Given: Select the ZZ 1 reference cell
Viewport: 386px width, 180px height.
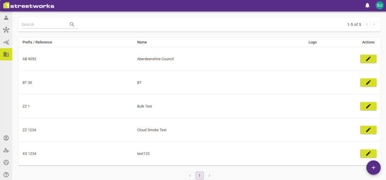Looking at the screenshot, I should coord(26,106).
